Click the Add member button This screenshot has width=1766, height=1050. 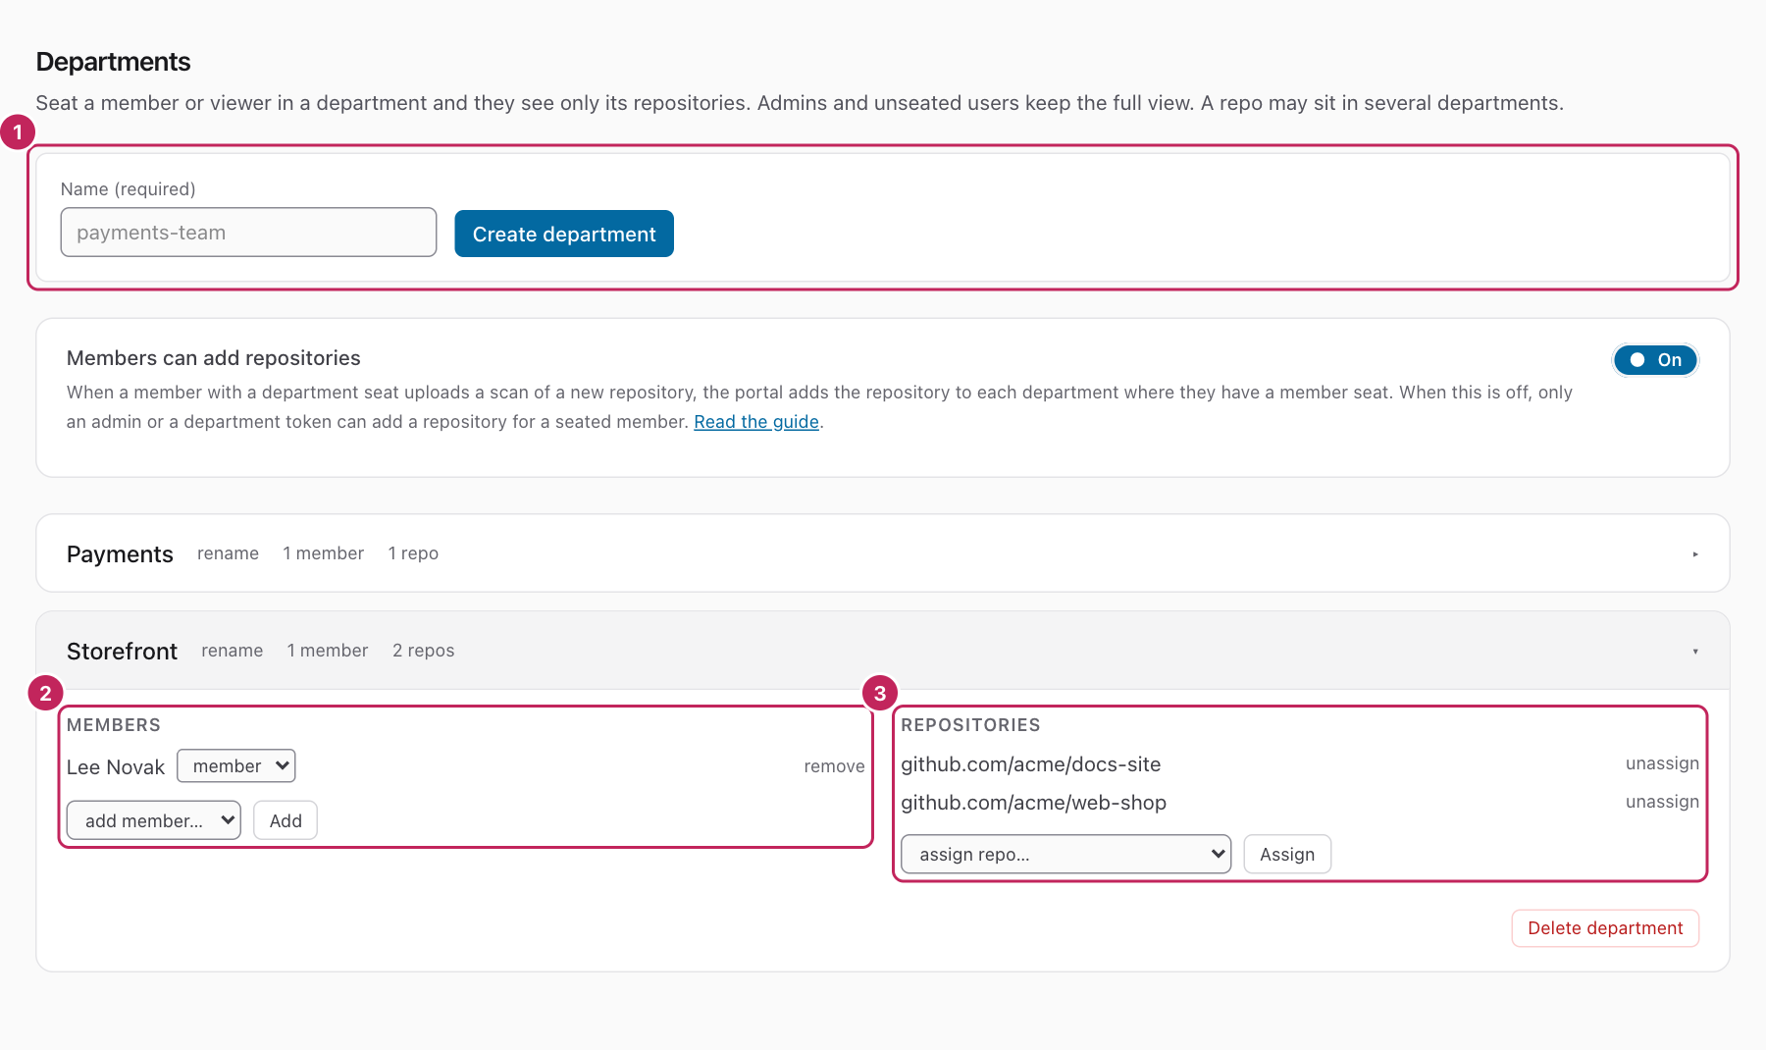(x=286, y=820)
